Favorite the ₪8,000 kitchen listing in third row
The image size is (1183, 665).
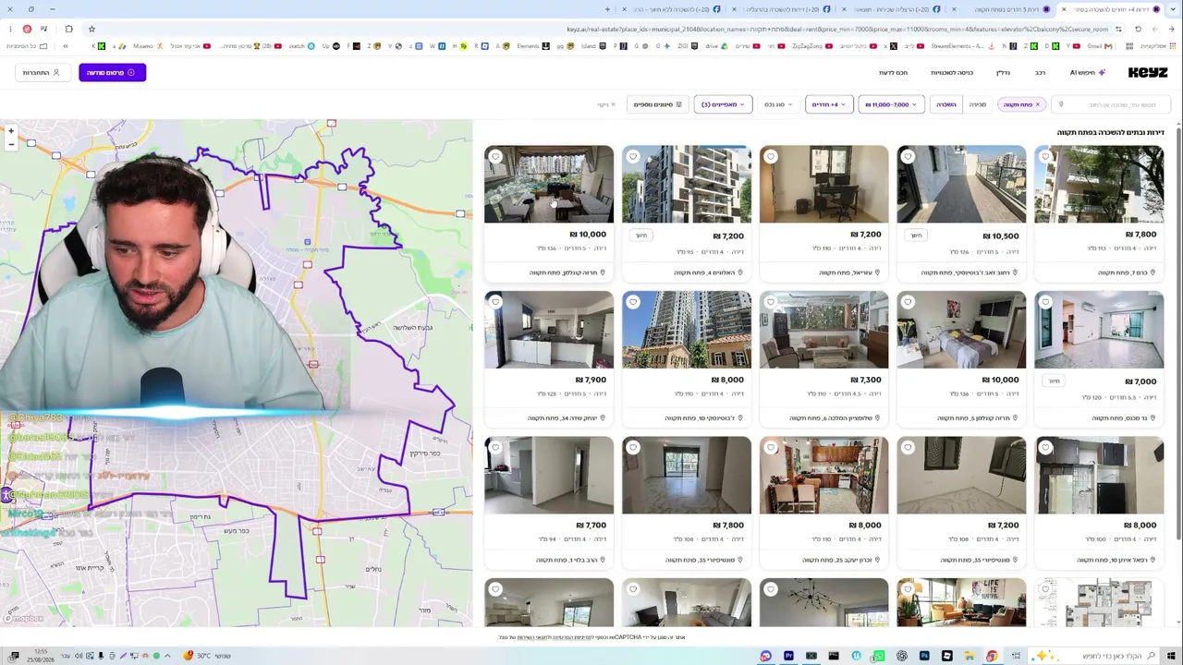coord(771,448)
